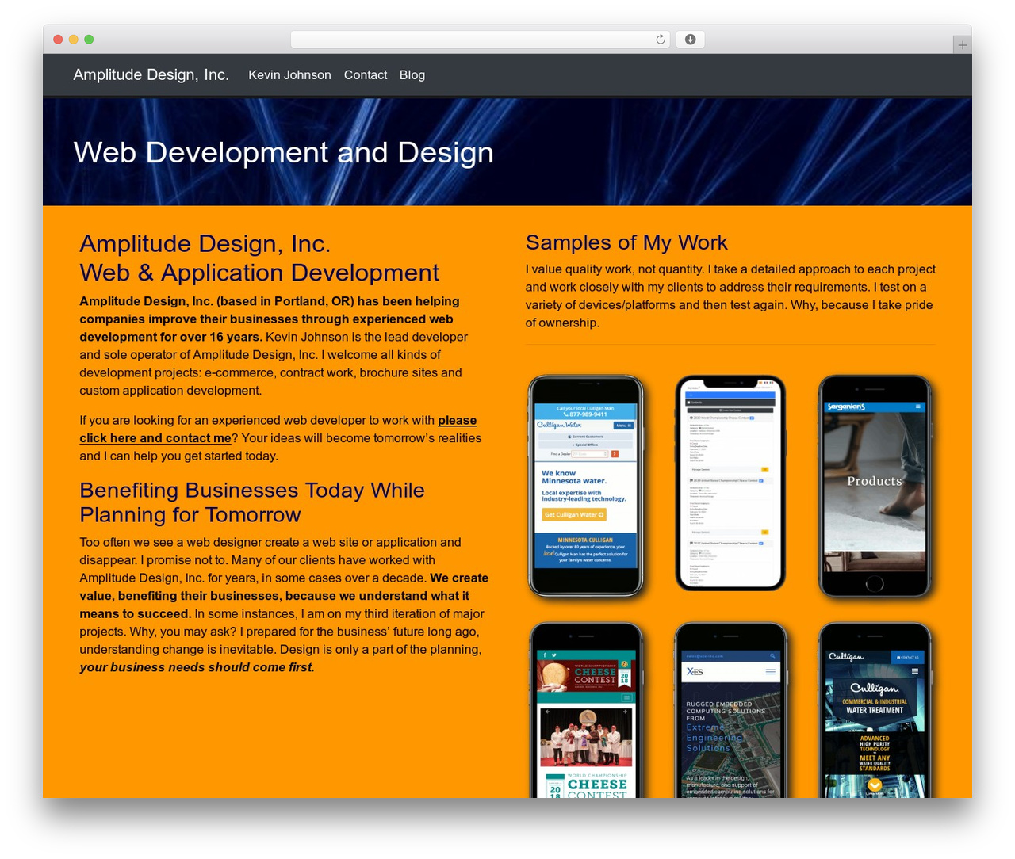View the Sarganian's Products phone sample

coord(875,486)
